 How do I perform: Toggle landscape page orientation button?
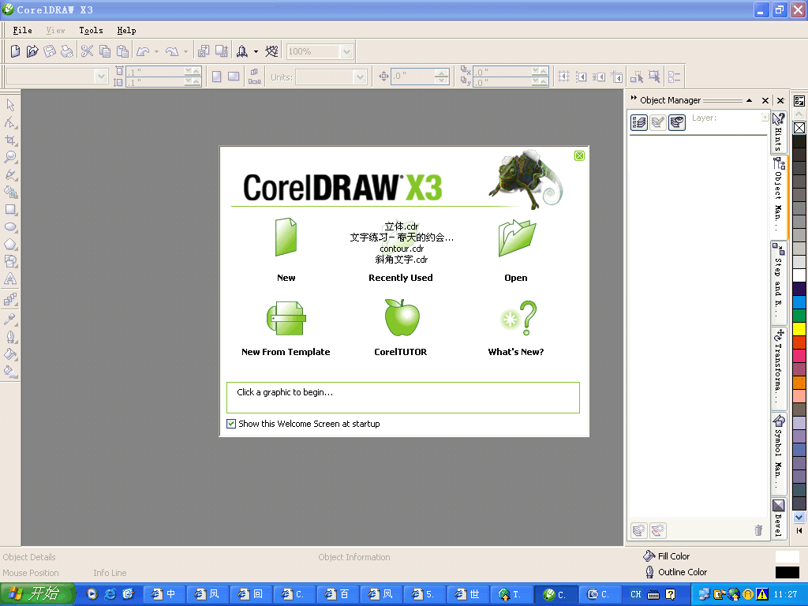click(234, 77)
